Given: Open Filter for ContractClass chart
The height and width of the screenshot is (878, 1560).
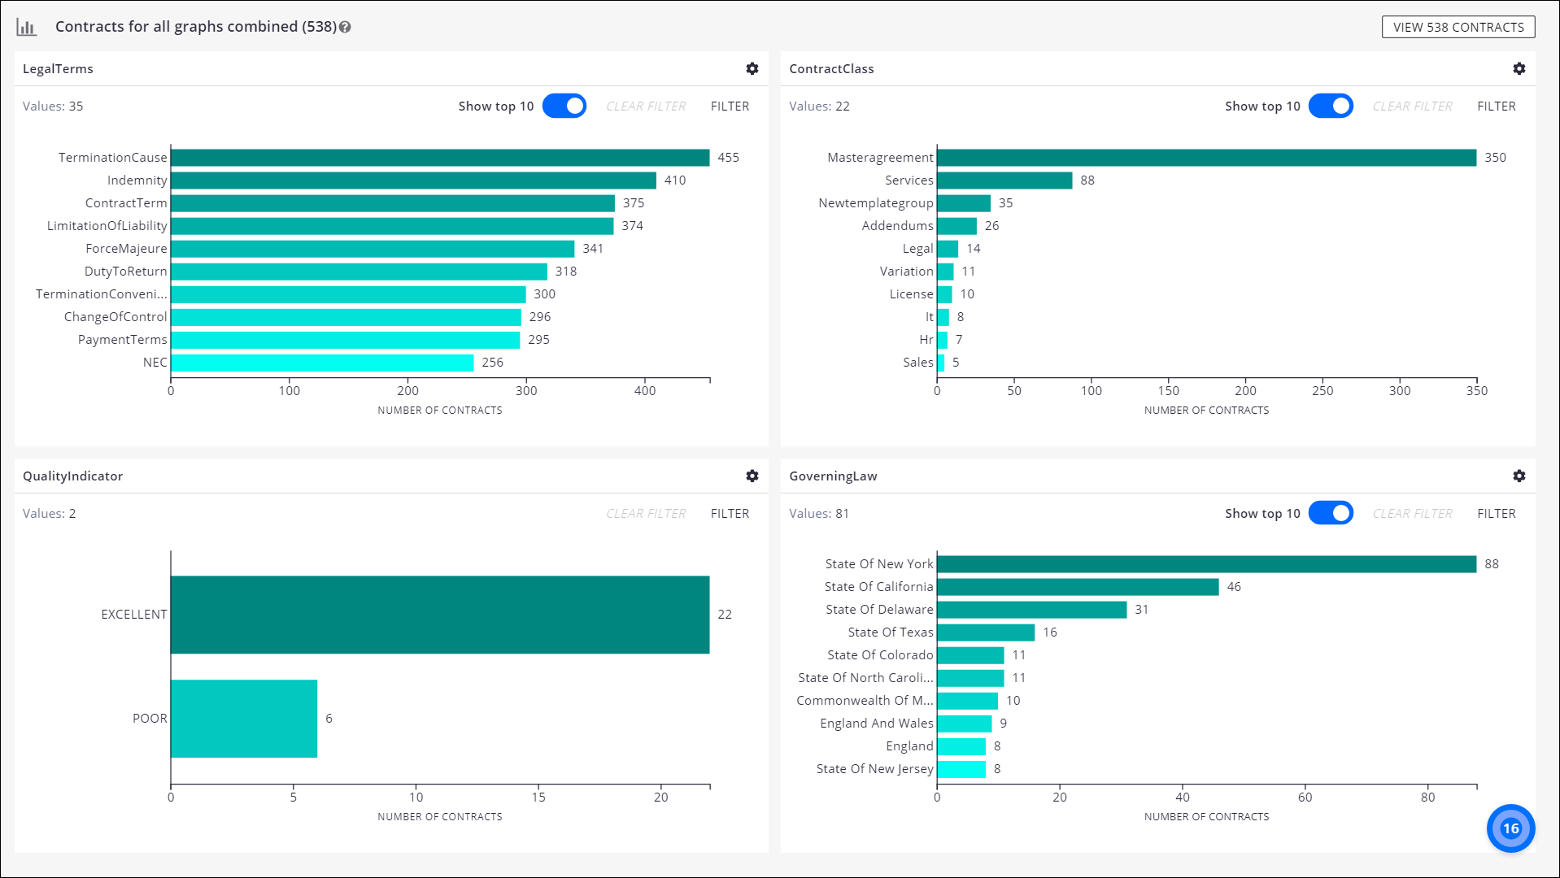Looking at the screenshot, I should click(1496, 106).
